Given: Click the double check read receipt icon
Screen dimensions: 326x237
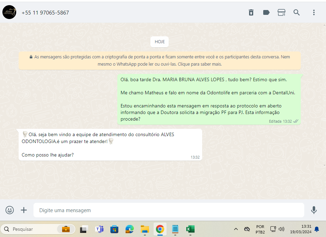Looking at the screenshot, I should coord(296,121).
